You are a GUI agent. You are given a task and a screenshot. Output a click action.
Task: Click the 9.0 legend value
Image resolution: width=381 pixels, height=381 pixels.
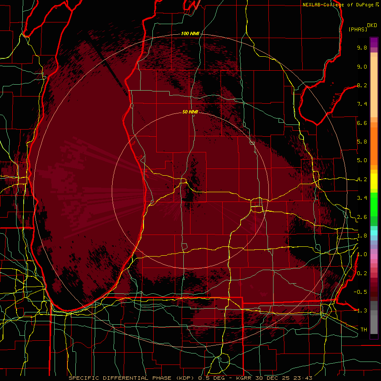pyautogui.click(x=362, y=66)
